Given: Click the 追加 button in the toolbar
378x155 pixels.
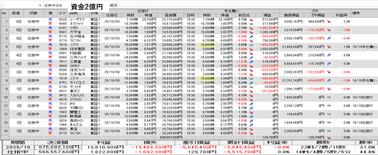Looking at the screenshot, I should click(113, 6).
